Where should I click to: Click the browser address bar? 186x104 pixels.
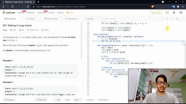coord(90,7)
